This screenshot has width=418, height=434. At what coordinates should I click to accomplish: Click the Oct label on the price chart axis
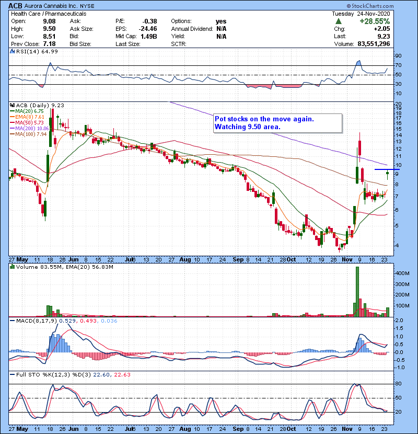coord(292,260)
